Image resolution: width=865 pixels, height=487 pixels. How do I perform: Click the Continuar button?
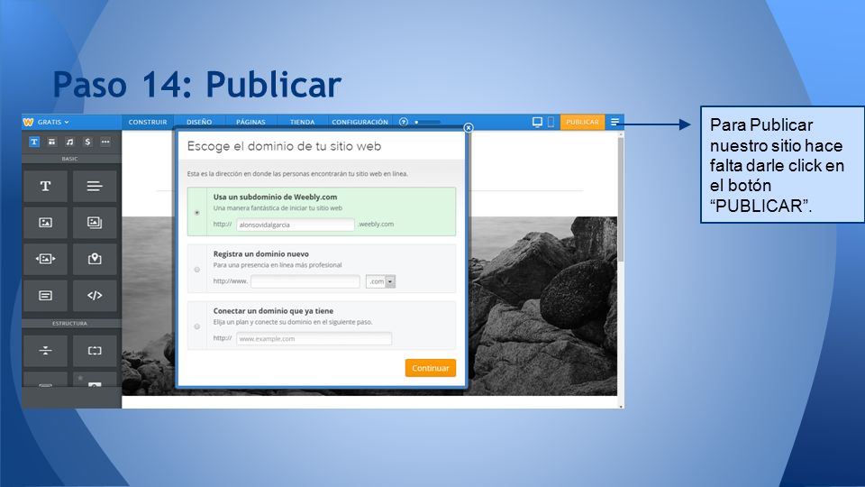pos(431,368)
